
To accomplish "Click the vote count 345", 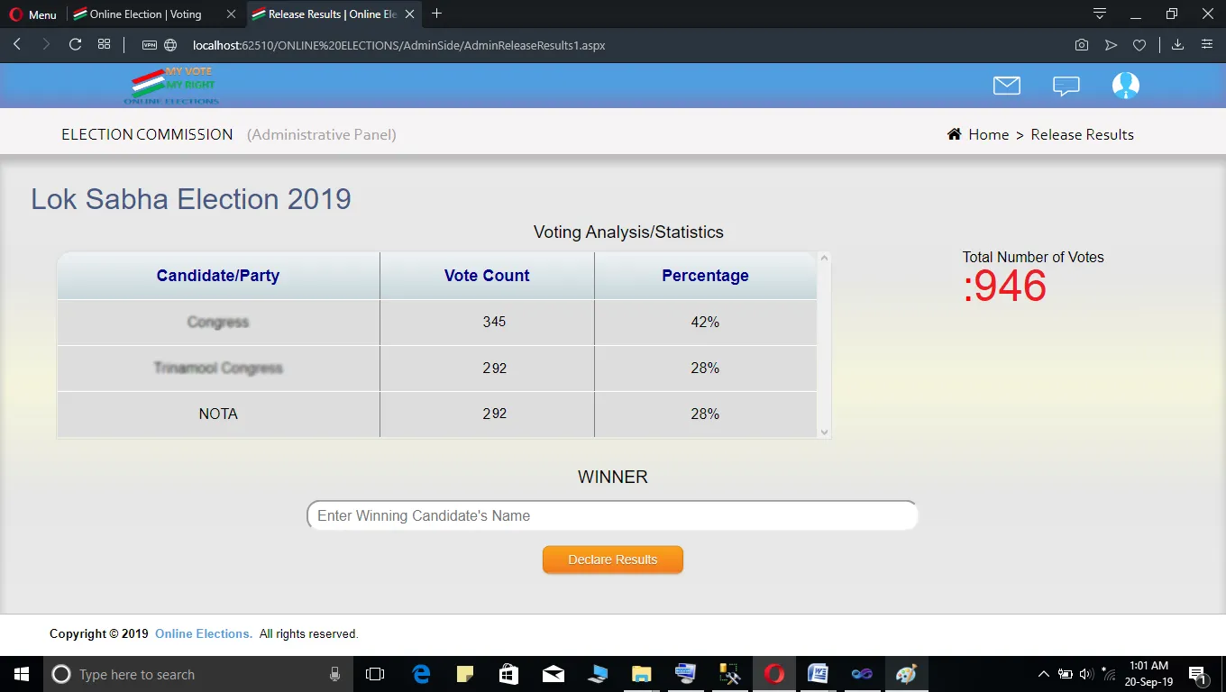I will point(494,322).
